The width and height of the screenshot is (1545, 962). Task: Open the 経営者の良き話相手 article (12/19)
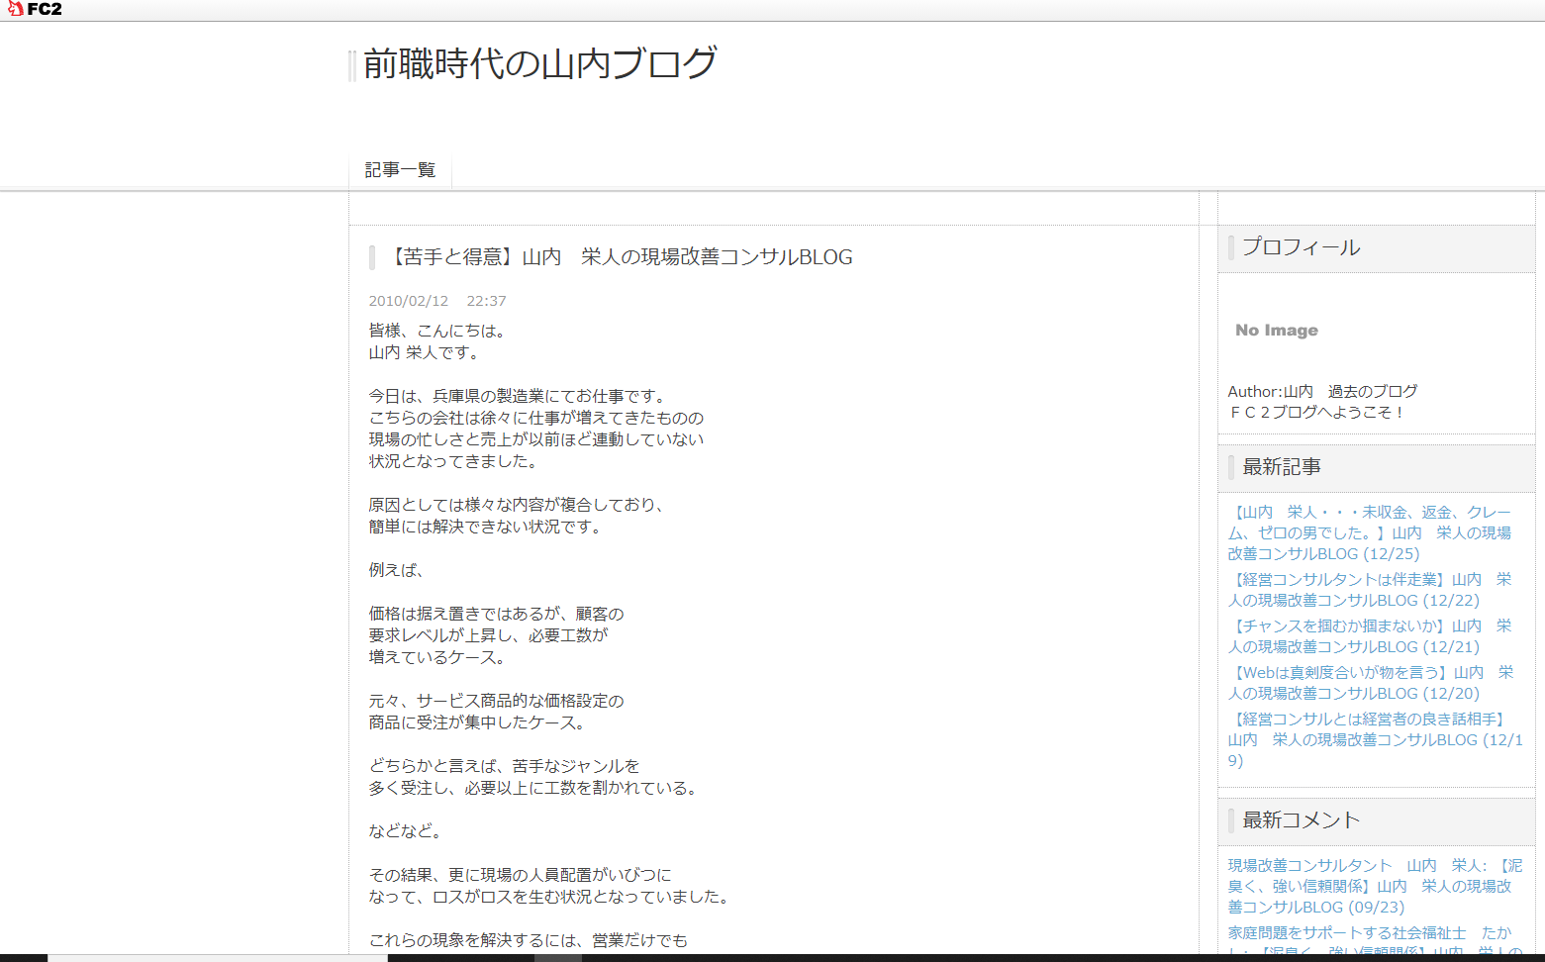coord(1369,739)
